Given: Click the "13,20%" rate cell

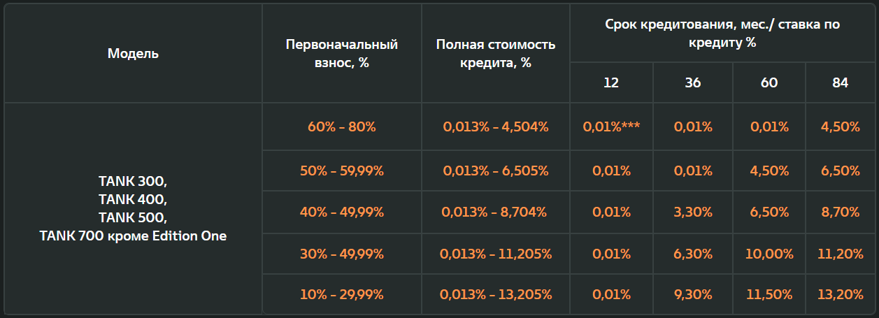Looking at the screenshot, I should [x=841, y=294].
